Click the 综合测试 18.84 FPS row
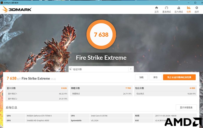This screenshot has width=203, height=128. [165, 94]
